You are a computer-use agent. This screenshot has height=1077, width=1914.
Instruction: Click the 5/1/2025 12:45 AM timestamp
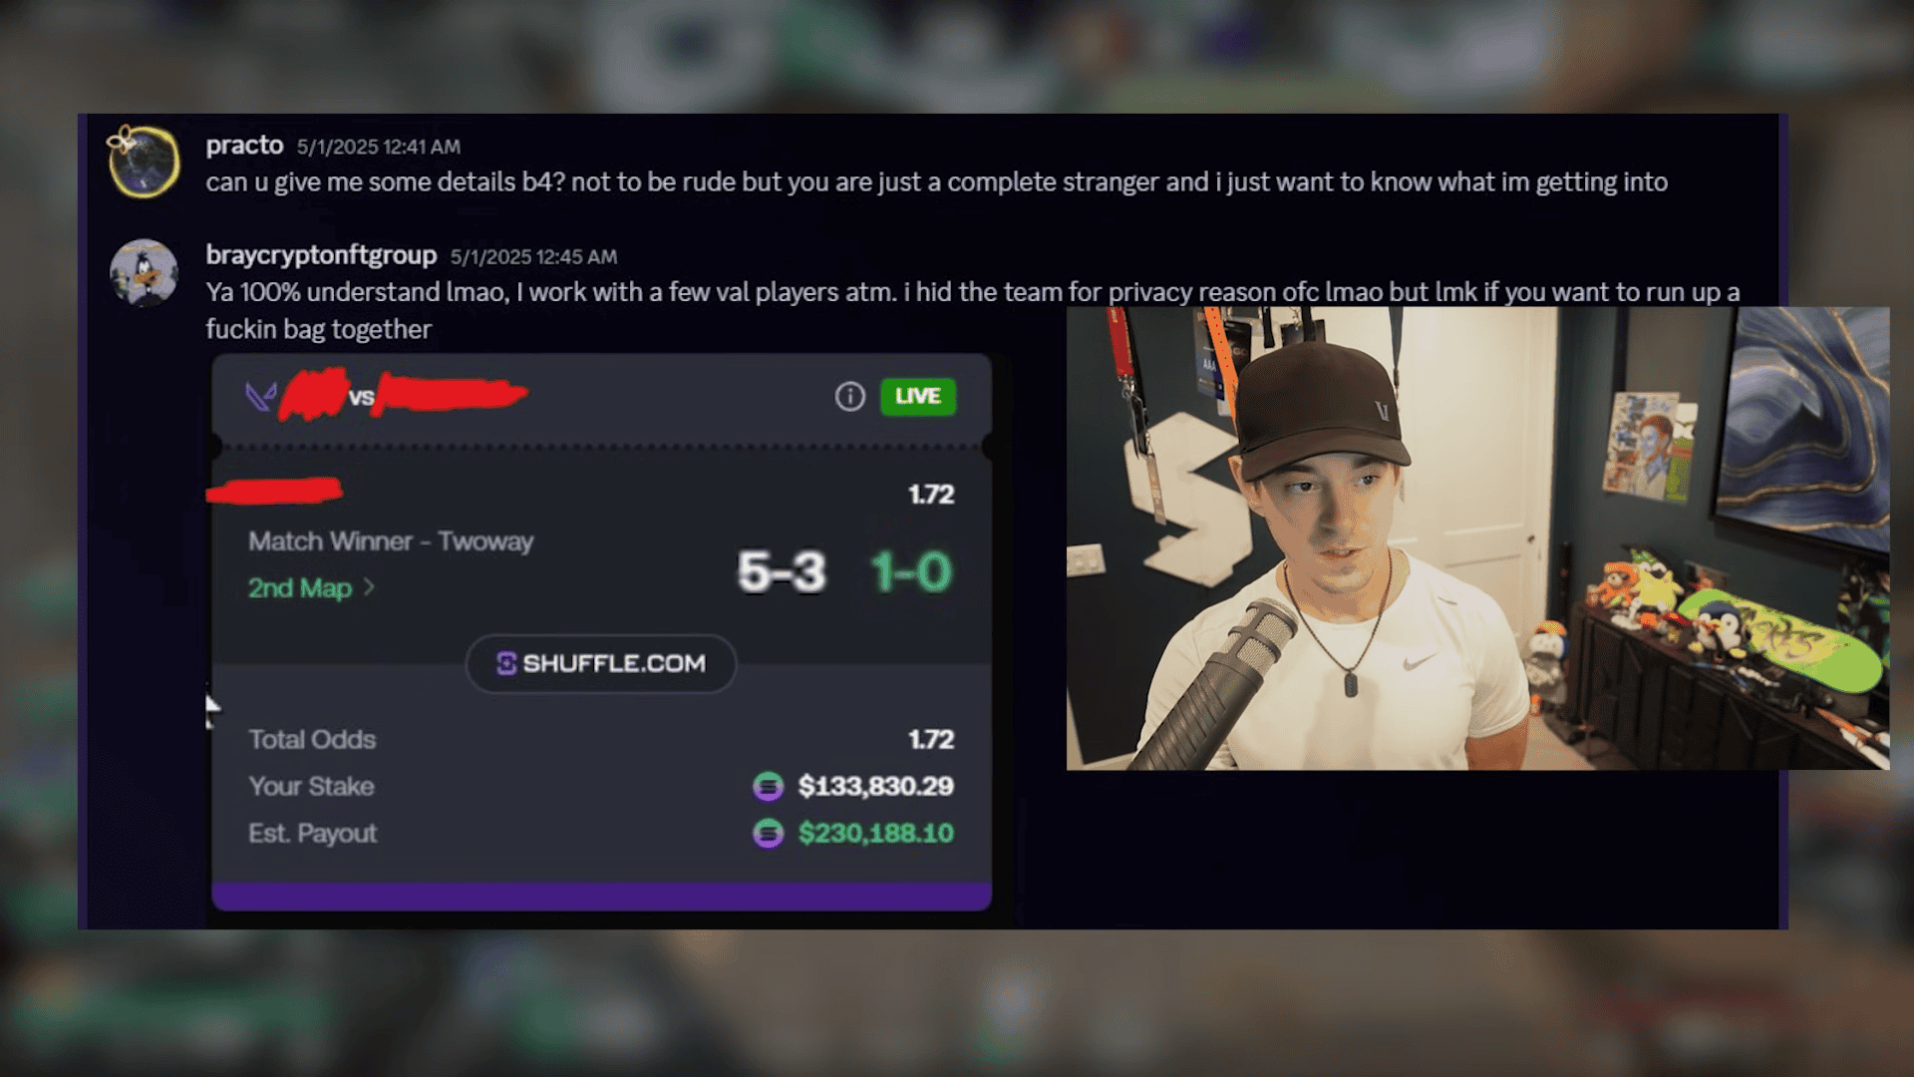click(533, 256)
